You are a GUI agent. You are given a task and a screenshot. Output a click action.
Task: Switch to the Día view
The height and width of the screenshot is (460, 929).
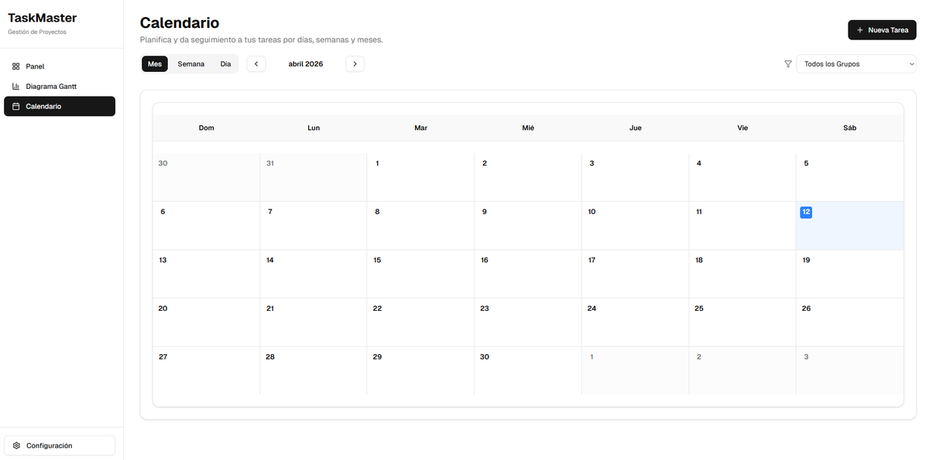point(225,64)
